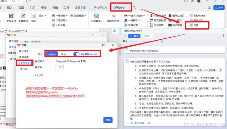The image size is (227, 129).
Task: Switch assistant to the 创作 tab
Action: [147, 36]
